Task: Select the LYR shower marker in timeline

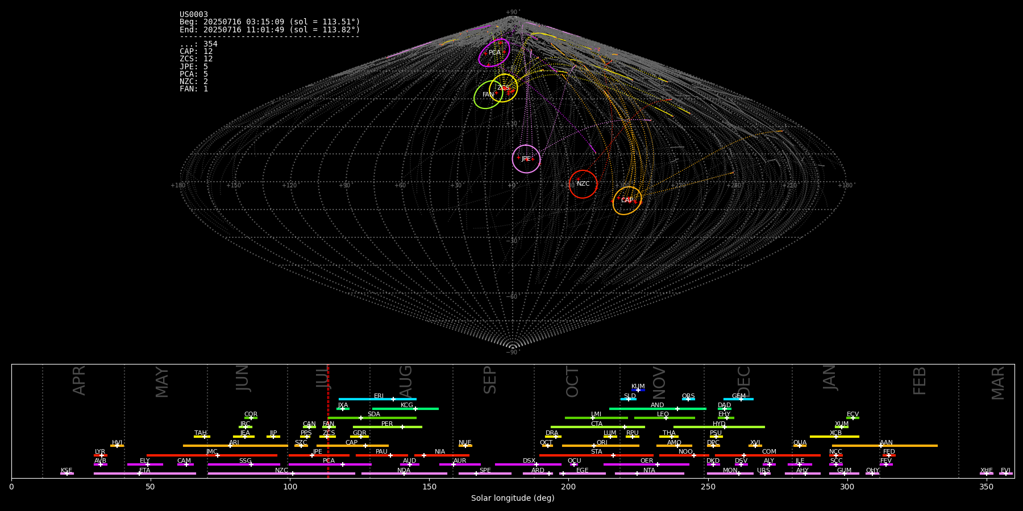Action: 101,455
